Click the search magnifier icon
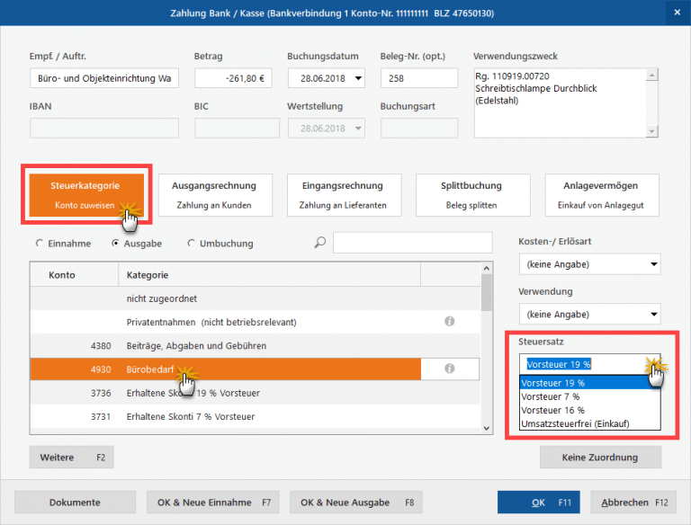 pyautogui.click(x=320, y=242)
